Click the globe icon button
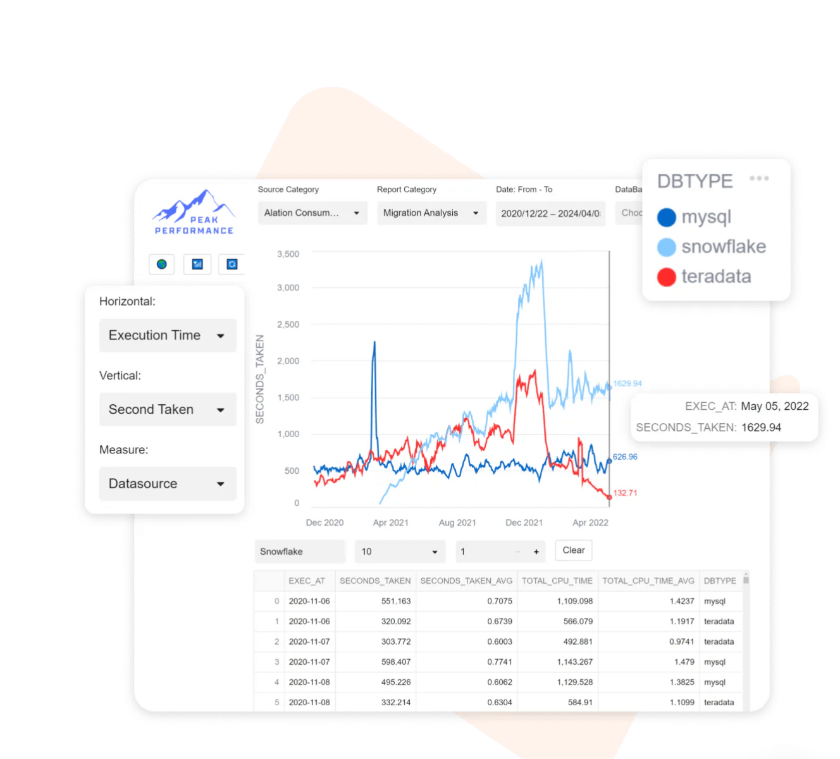This screenshot has width=840, height=759. click(x=162, y=264)
